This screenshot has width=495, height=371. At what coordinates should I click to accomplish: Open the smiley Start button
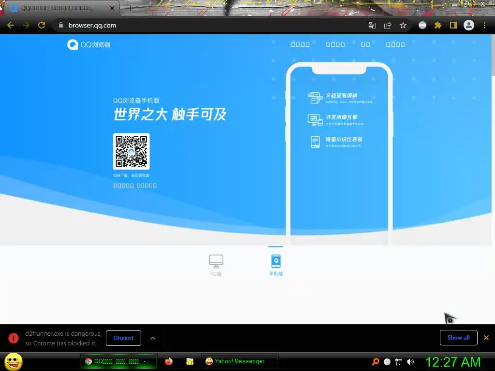13,361
